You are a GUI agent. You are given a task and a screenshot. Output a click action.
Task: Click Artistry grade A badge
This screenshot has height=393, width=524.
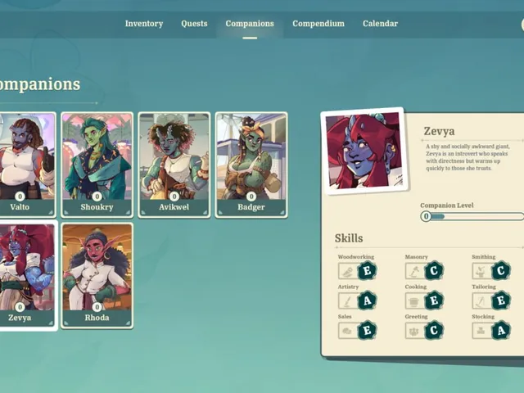368,300
